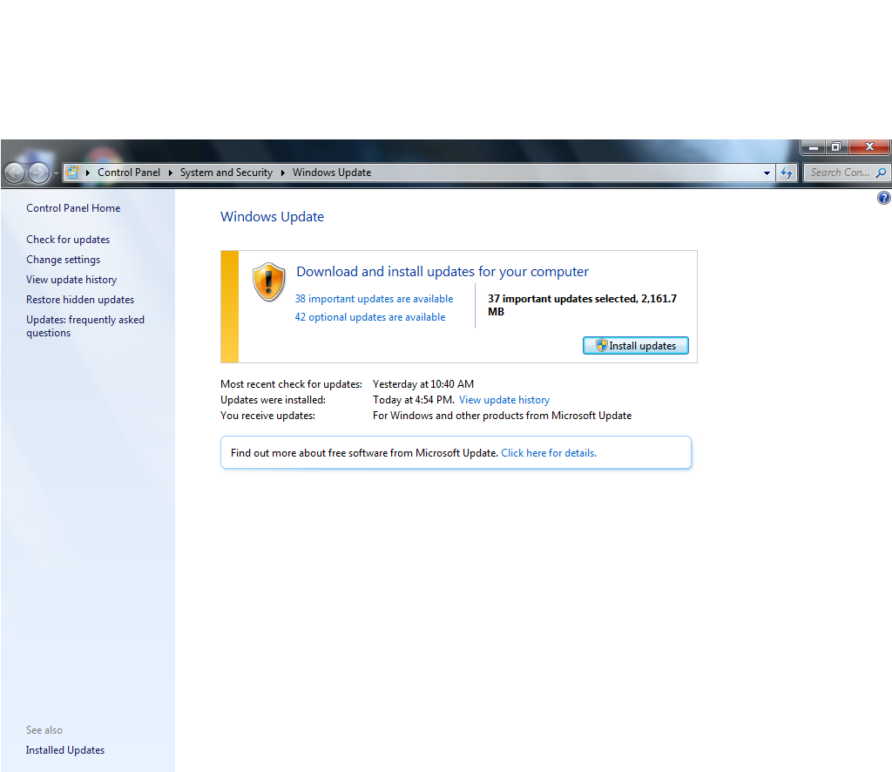
Task: Open 38 important updates are available link
Action: coord(374,299)
